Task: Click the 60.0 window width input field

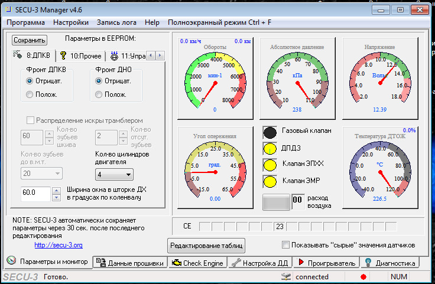Action: click(x=35, y=194)
